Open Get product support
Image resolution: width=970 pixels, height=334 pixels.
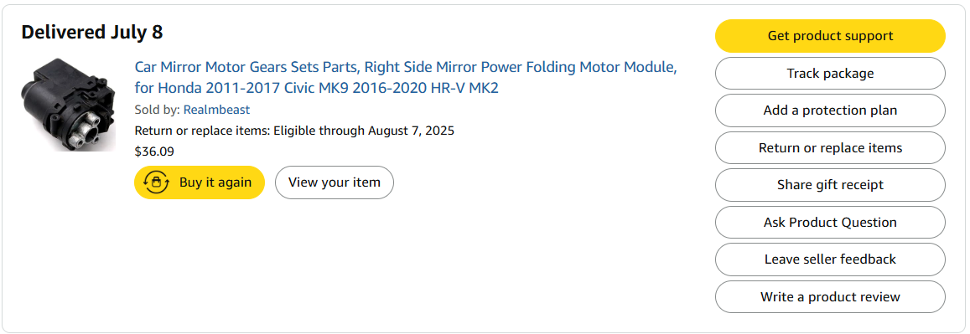pos(830,36)
